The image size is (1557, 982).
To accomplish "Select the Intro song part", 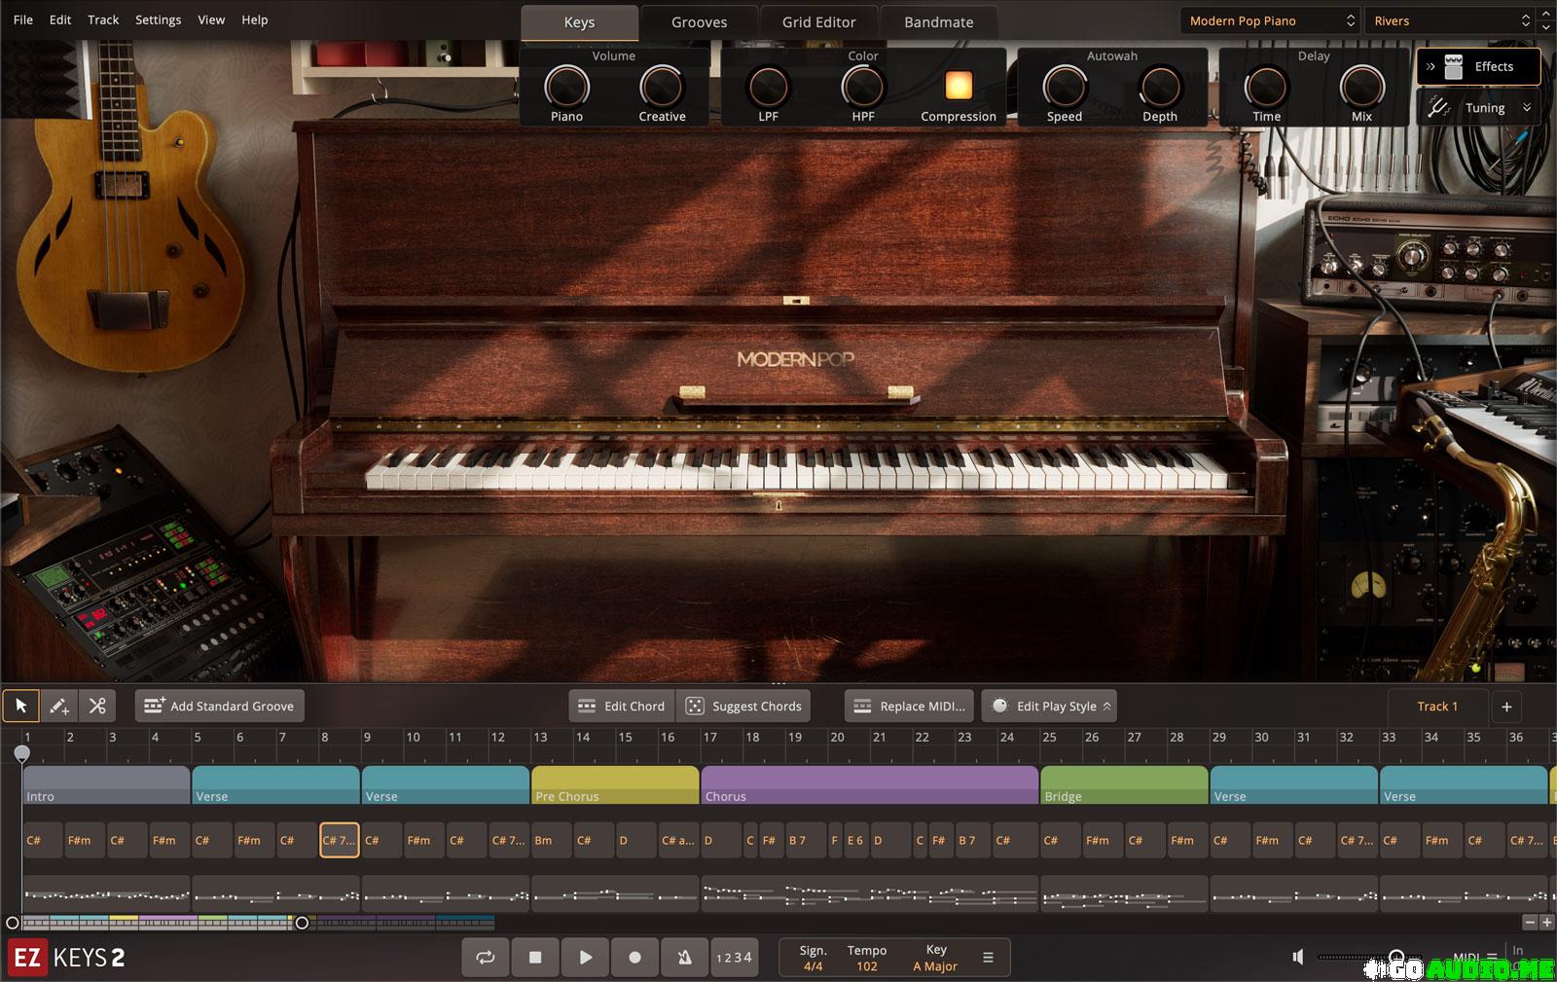I will 106,785.
